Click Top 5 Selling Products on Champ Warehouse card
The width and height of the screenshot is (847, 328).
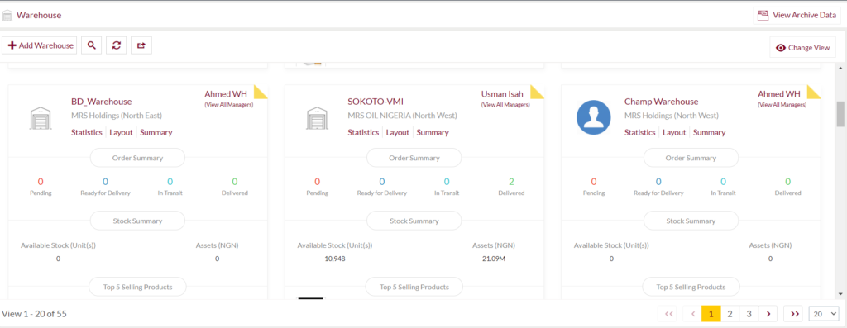(x=691, y=287)
